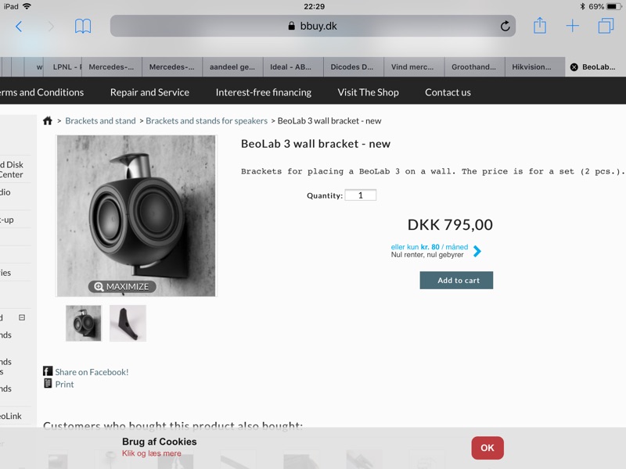This screenshot has width=626, height=469.
Task: Collapse the sidebar category minus box
Action: pos(22,317)
